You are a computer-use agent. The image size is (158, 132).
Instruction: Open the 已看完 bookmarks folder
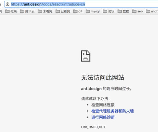point(63,11)
